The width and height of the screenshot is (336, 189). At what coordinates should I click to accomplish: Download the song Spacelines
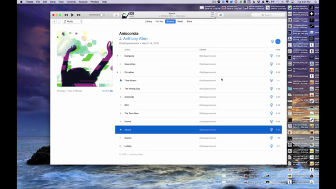[271, 64]
